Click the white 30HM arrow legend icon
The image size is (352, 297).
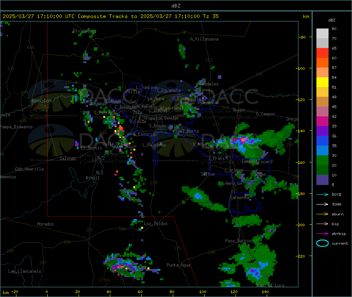click(322, 204)
